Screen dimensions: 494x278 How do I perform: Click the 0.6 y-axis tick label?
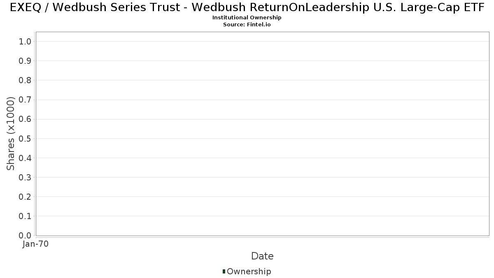[x=25, y=119]
